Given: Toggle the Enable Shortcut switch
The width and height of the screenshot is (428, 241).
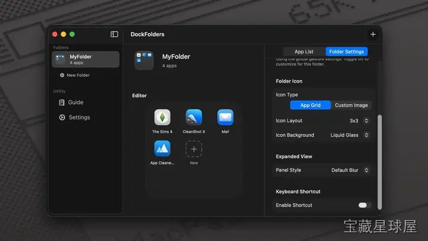Looking at the screenshot, I should coord(364,205).
